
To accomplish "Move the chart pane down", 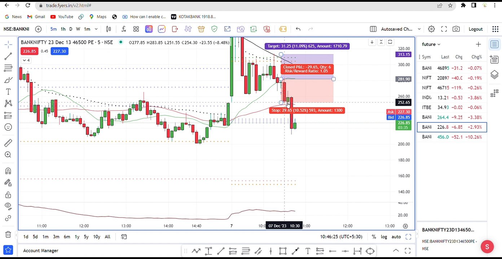I will click(x=372, y=42).
